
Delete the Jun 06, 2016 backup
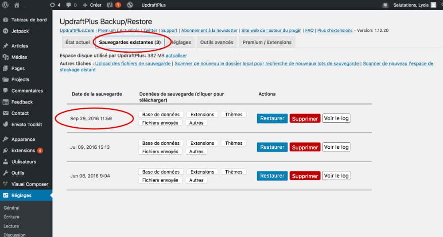point(305,176)
